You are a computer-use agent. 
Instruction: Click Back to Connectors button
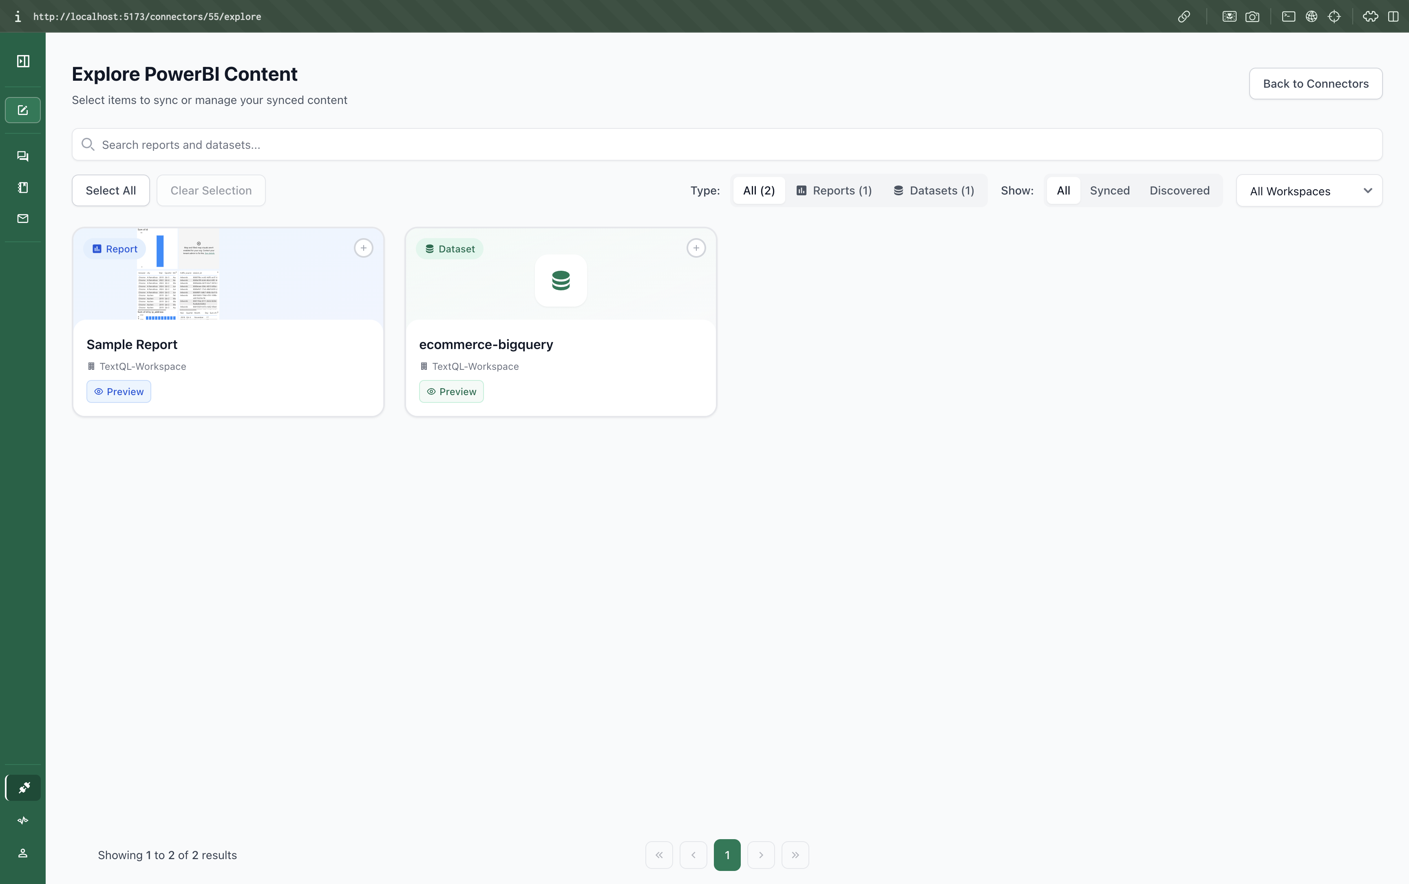click(x=1316, y=84)
